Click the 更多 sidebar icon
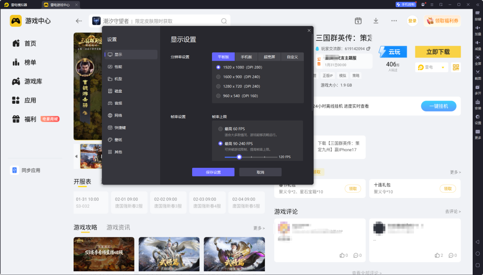Screen dimensions: 483x275 click(x=478, y=134)
